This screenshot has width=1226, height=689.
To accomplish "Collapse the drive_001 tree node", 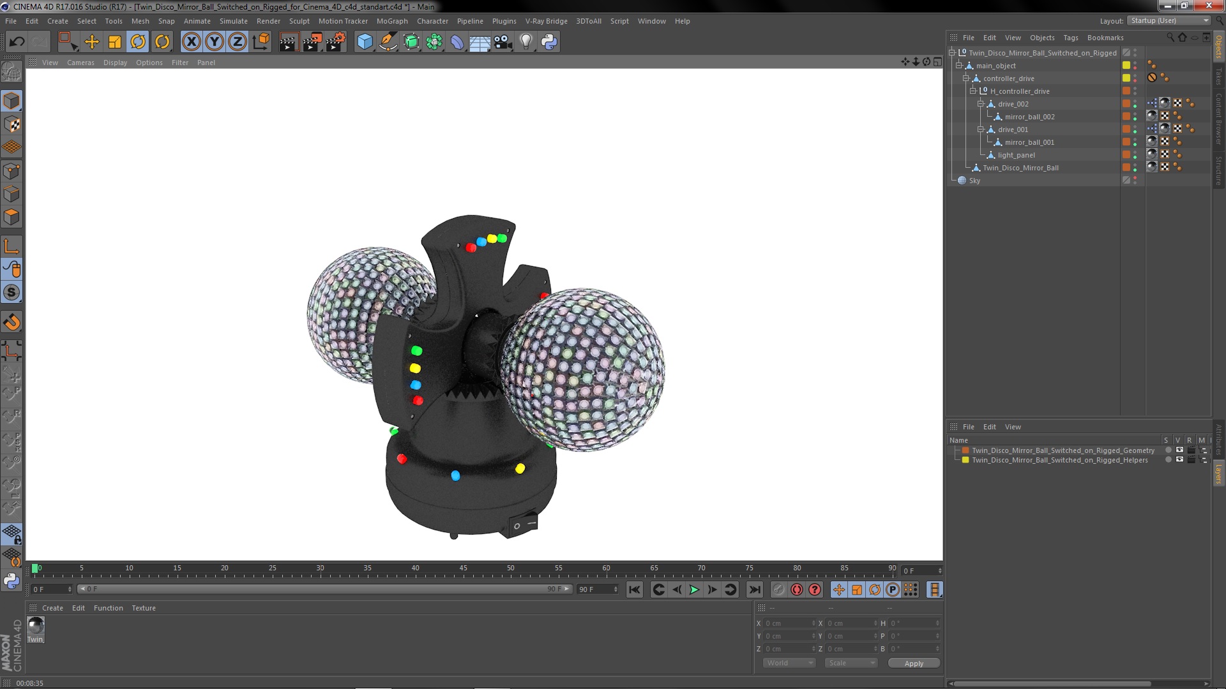I will (x=981, y=130).
